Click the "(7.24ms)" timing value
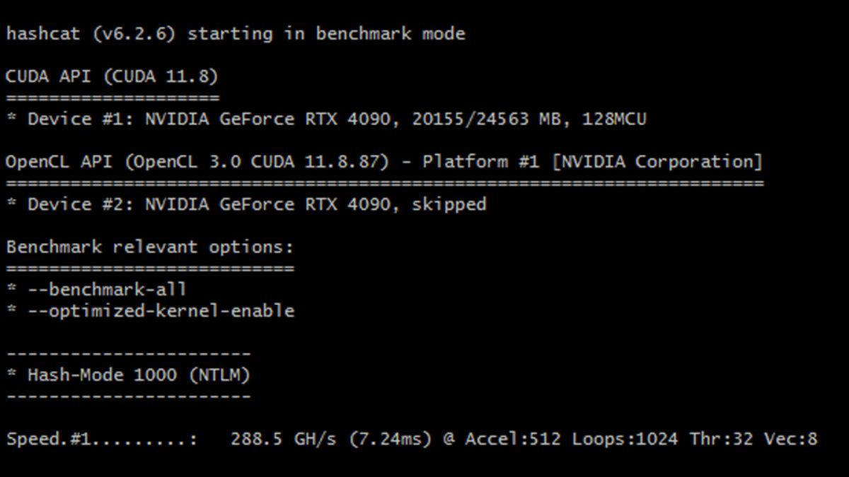 (390, 439)
